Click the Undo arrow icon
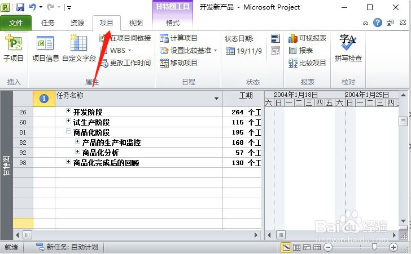The image size is (411, 254). coord(33,7)
